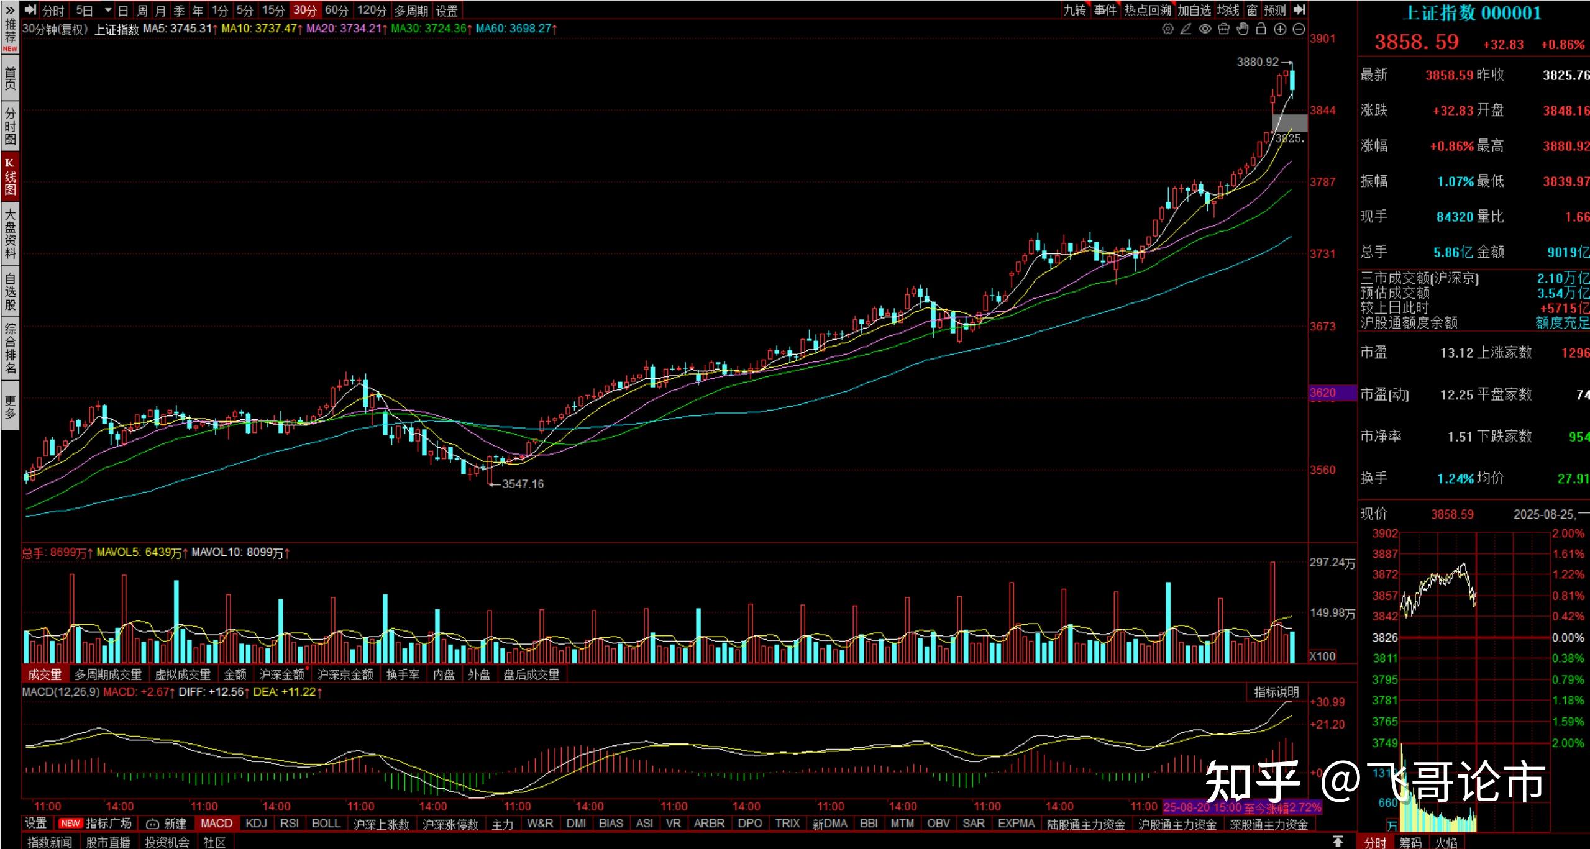Open chart settings gear icon
This screenshot has height=849, width=1590.
coord(1167,29)
